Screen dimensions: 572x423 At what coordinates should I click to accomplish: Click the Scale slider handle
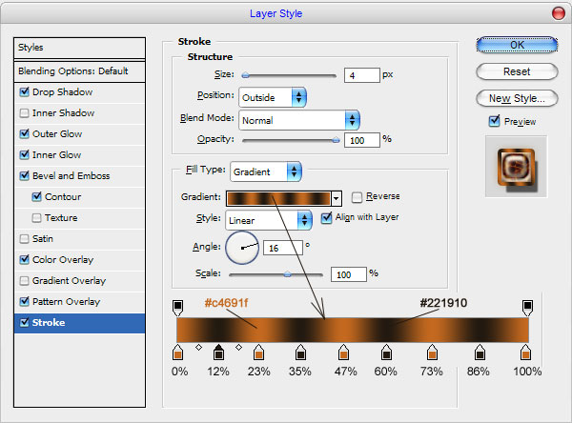[x=288, y=274]
